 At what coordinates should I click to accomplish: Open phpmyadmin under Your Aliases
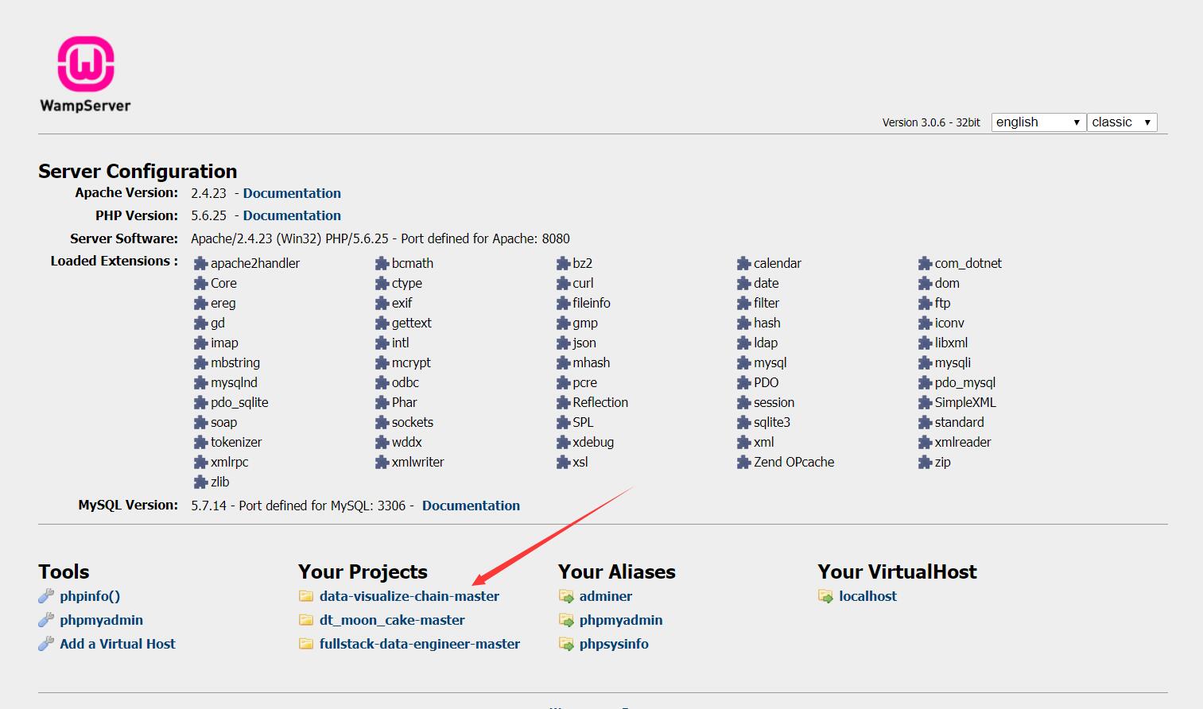621,620
